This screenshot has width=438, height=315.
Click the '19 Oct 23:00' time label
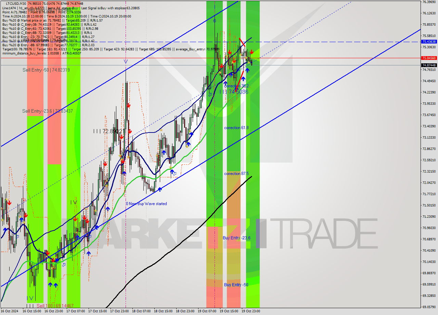251,311
